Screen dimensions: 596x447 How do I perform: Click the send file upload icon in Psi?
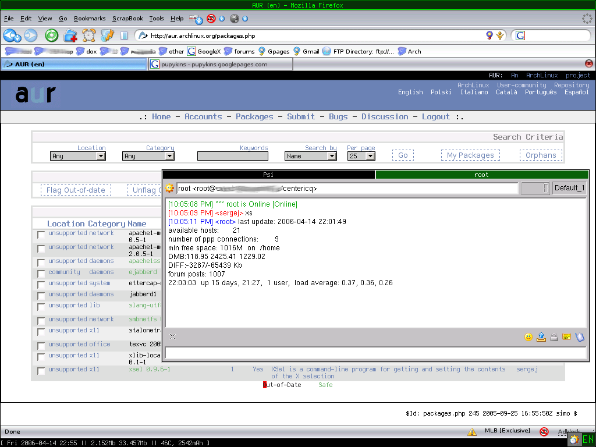coord(541,336)
